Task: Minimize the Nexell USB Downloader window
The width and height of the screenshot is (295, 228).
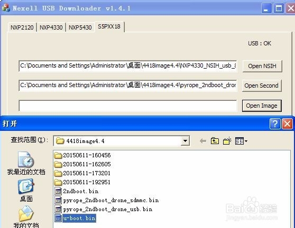Action: (266, 8)
